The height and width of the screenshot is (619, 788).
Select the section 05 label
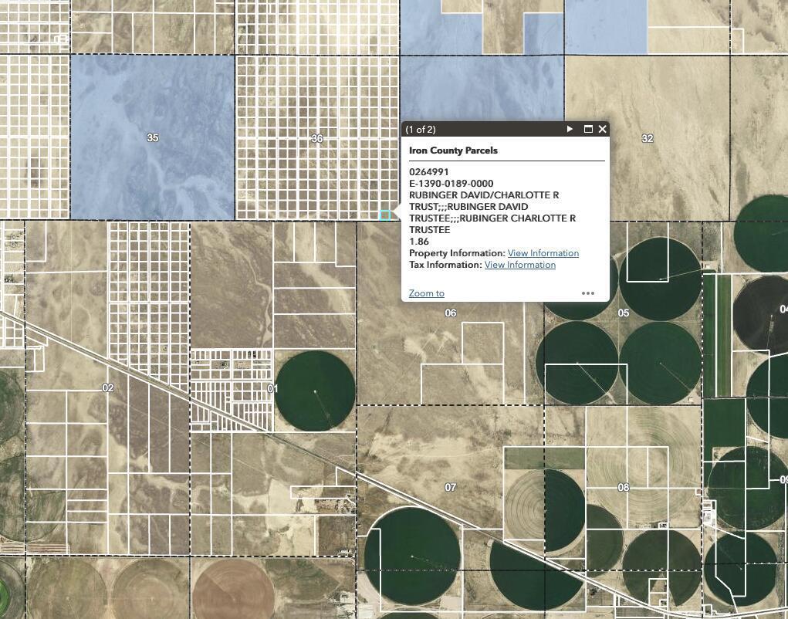coord(624,313)
